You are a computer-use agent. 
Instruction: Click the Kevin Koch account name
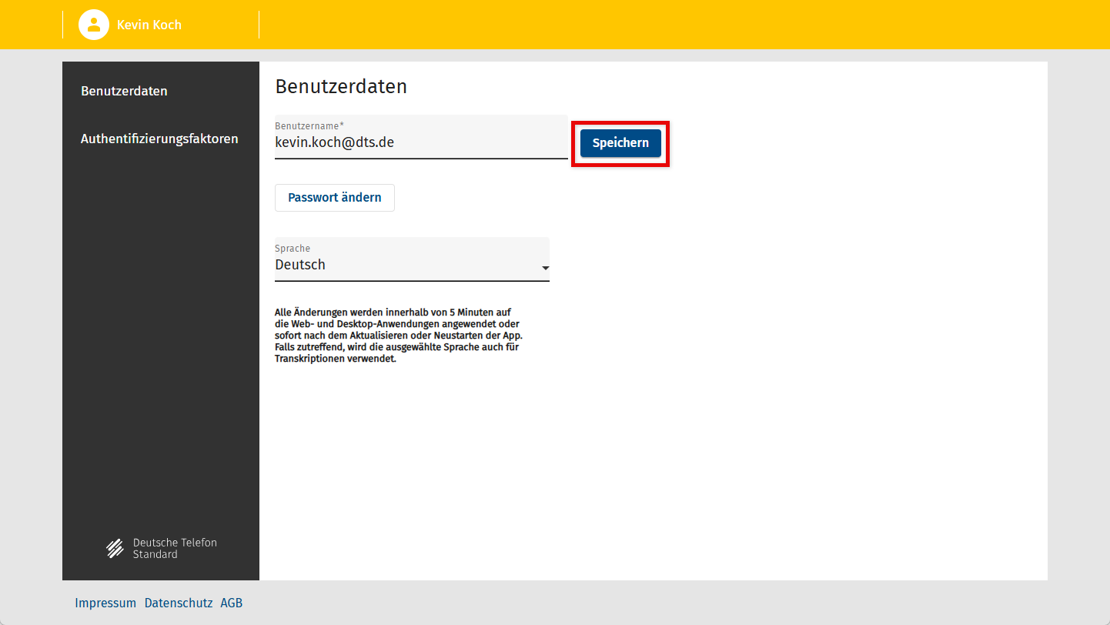[x=149, y=25]
